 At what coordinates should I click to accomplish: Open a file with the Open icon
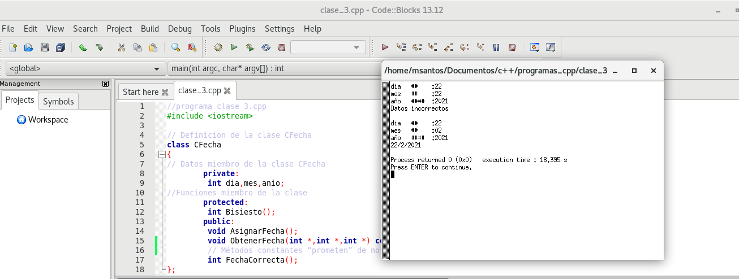pyautogui.click(x=28, y=48)
